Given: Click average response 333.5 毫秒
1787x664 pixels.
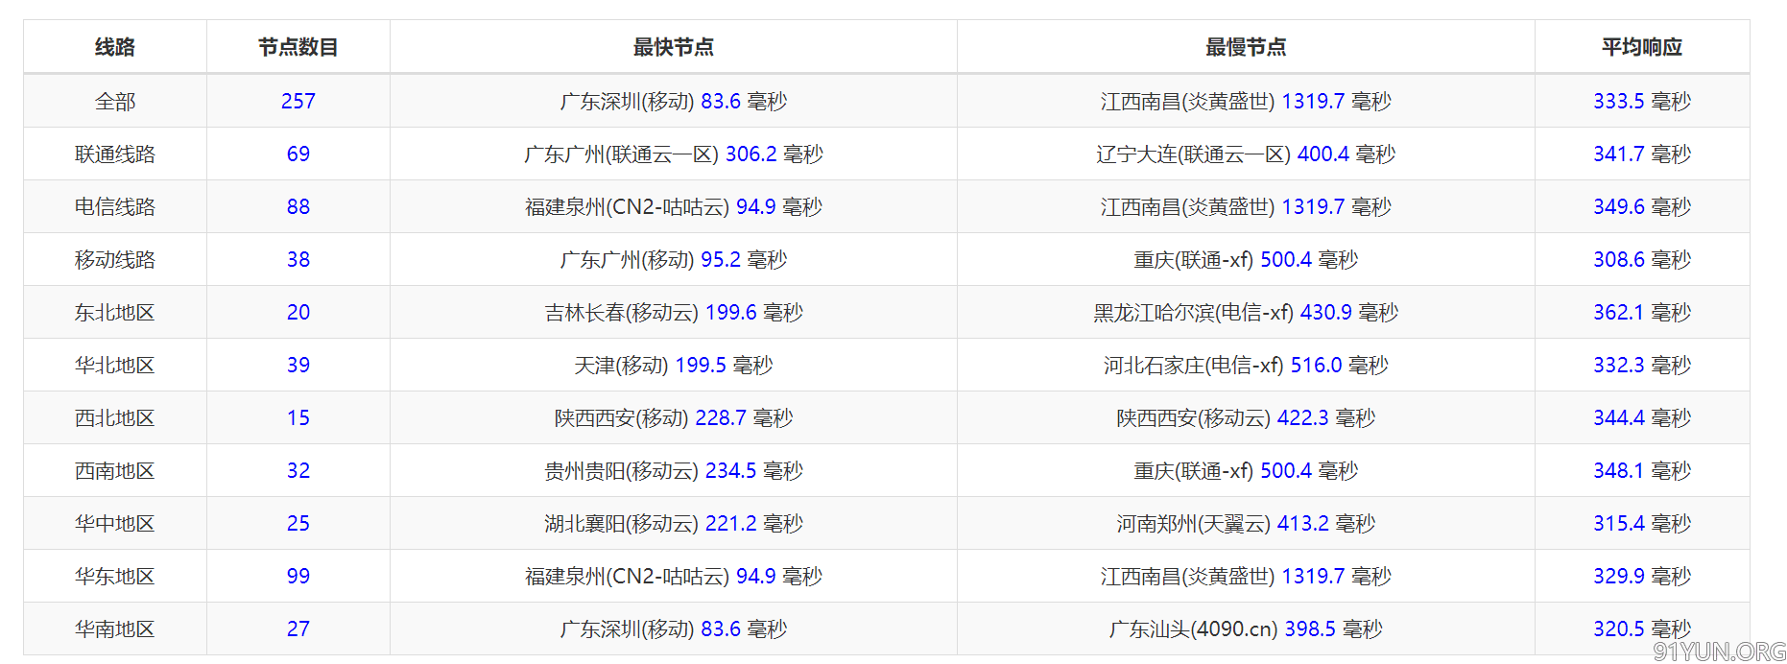Looking at the screenshot, I should (1642, 101).
